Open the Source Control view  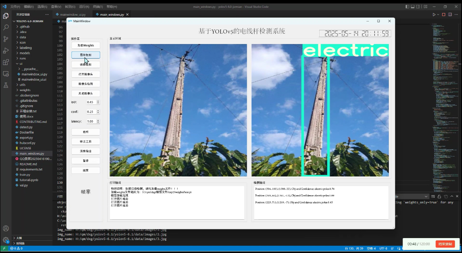[6, 39]
